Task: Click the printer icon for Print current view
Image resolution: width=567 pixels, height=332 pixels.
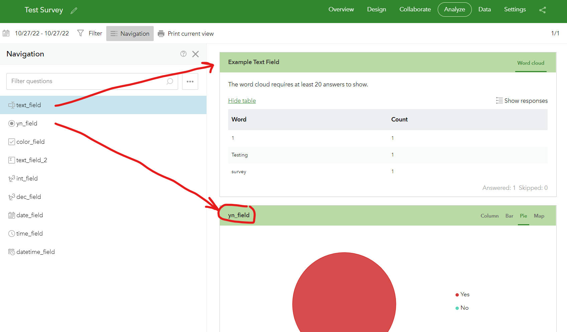Action: 161,33
